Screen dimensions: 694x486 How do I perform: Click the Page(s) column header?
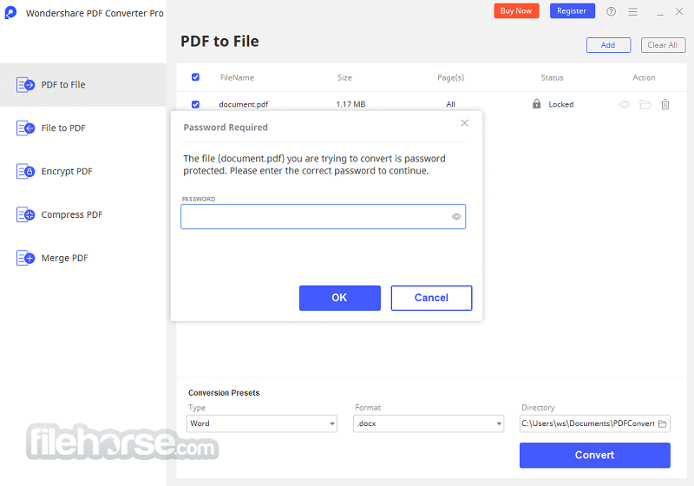tap(450, 77)
